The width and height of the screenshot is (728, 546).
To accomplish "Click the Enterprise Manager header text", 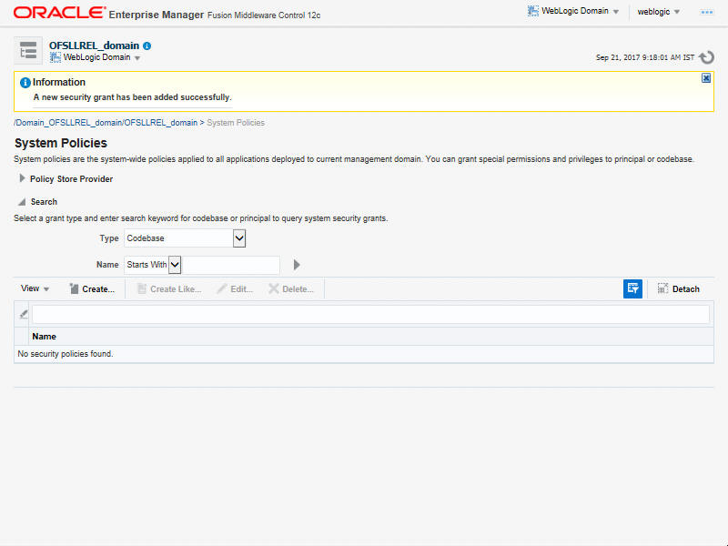I will [x=156, y=15].
